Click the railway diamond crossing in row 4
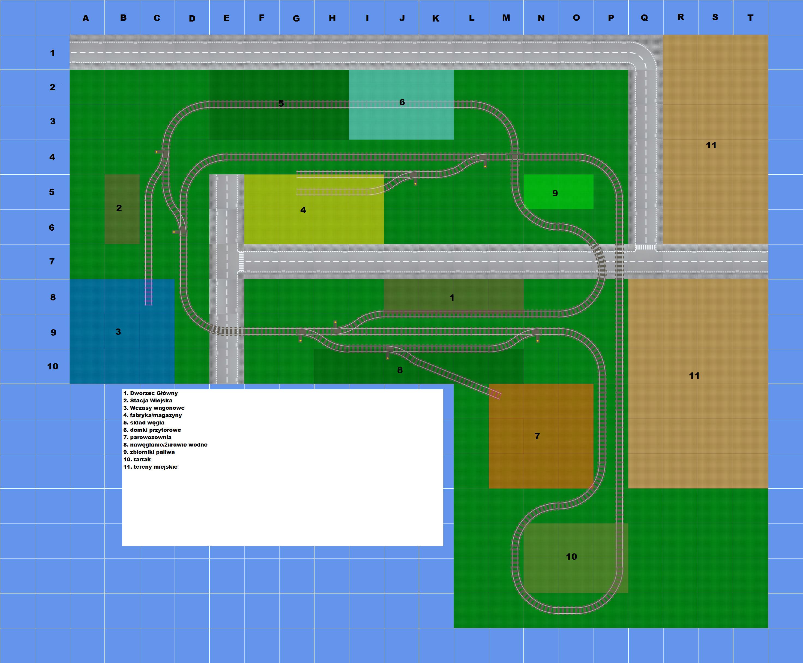Viewport: 803px width, 663px height. [515, 156]
